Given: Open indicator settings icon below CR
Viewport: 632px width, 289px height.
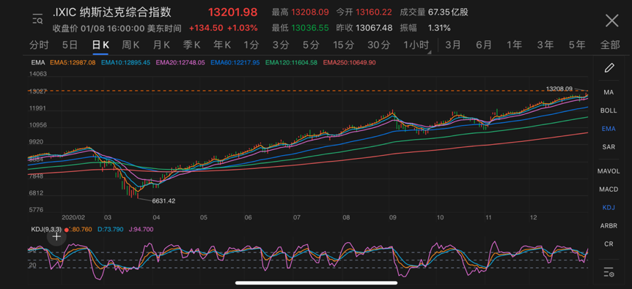Looking at the screenshot, I should pos(609,272).
